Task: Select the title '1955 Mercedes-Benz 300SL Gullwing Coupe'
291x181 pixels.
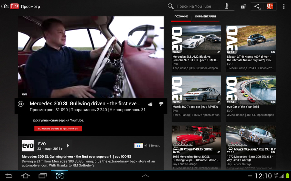Action: [x=196, y=158]
